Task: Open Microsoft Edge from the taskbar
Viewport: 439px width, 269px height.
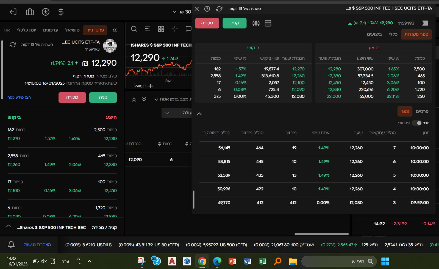Action: pyautogui.click(x=217, y=262)
